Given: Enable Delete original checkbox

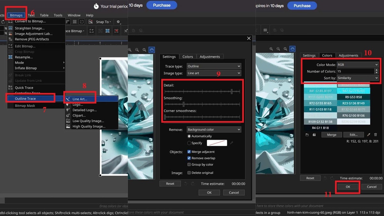Looking at the screenshot, I should (x=189, y=173).
